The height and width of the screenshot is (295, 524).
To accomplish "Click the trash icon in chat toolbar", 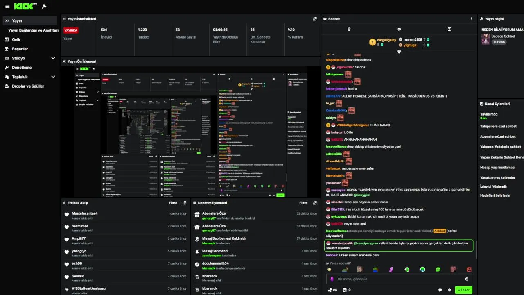I will (x=349, y=29).
